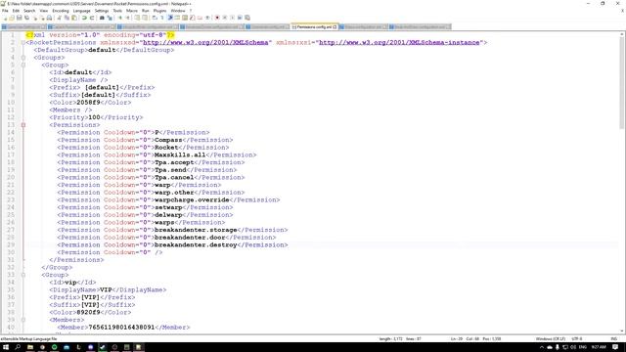Viewport: 626px width, 352px height.
Task: Toggle synchronized horizontal scrolling
Action: coord(145,18)
